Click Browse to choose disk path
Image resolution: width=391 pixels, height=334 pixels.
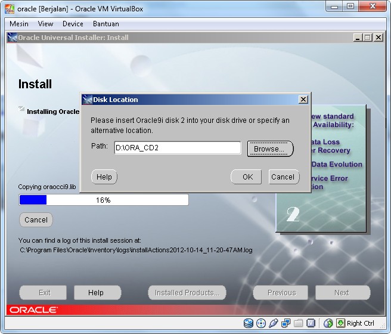tap(271, 149)
